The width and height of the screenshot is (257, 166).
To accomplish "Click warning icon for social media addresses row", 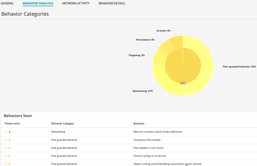I will tap(5, 132).
